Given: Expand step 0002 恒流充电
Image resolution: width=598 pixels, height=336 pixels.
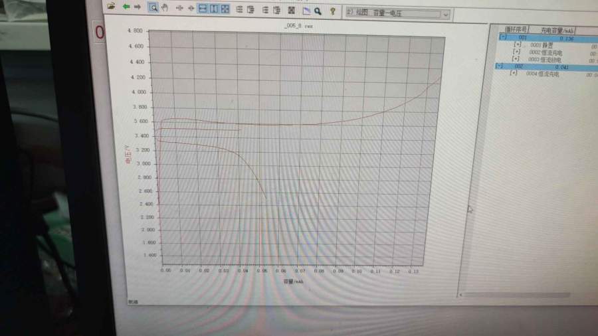Looking at the screenshot, I should (516, 51).
